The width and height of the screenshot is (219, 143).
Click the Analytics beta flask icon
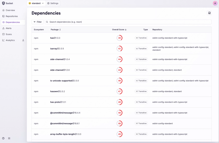(23, 40)
